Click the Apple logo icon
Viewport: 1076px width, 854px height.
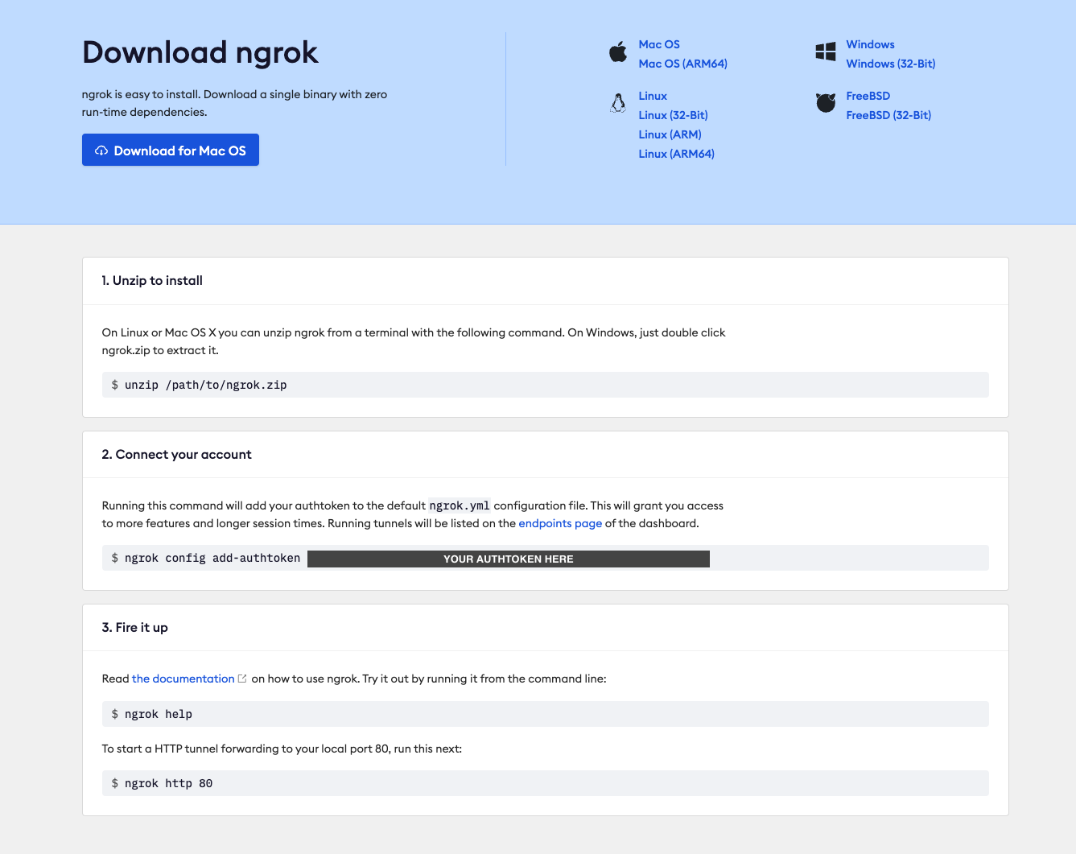coord(618,53)
